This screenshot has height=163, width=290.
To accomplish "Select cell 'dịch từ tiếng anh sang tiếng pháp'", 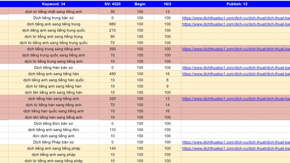I will pyautogui.click(x=53, y=161).
